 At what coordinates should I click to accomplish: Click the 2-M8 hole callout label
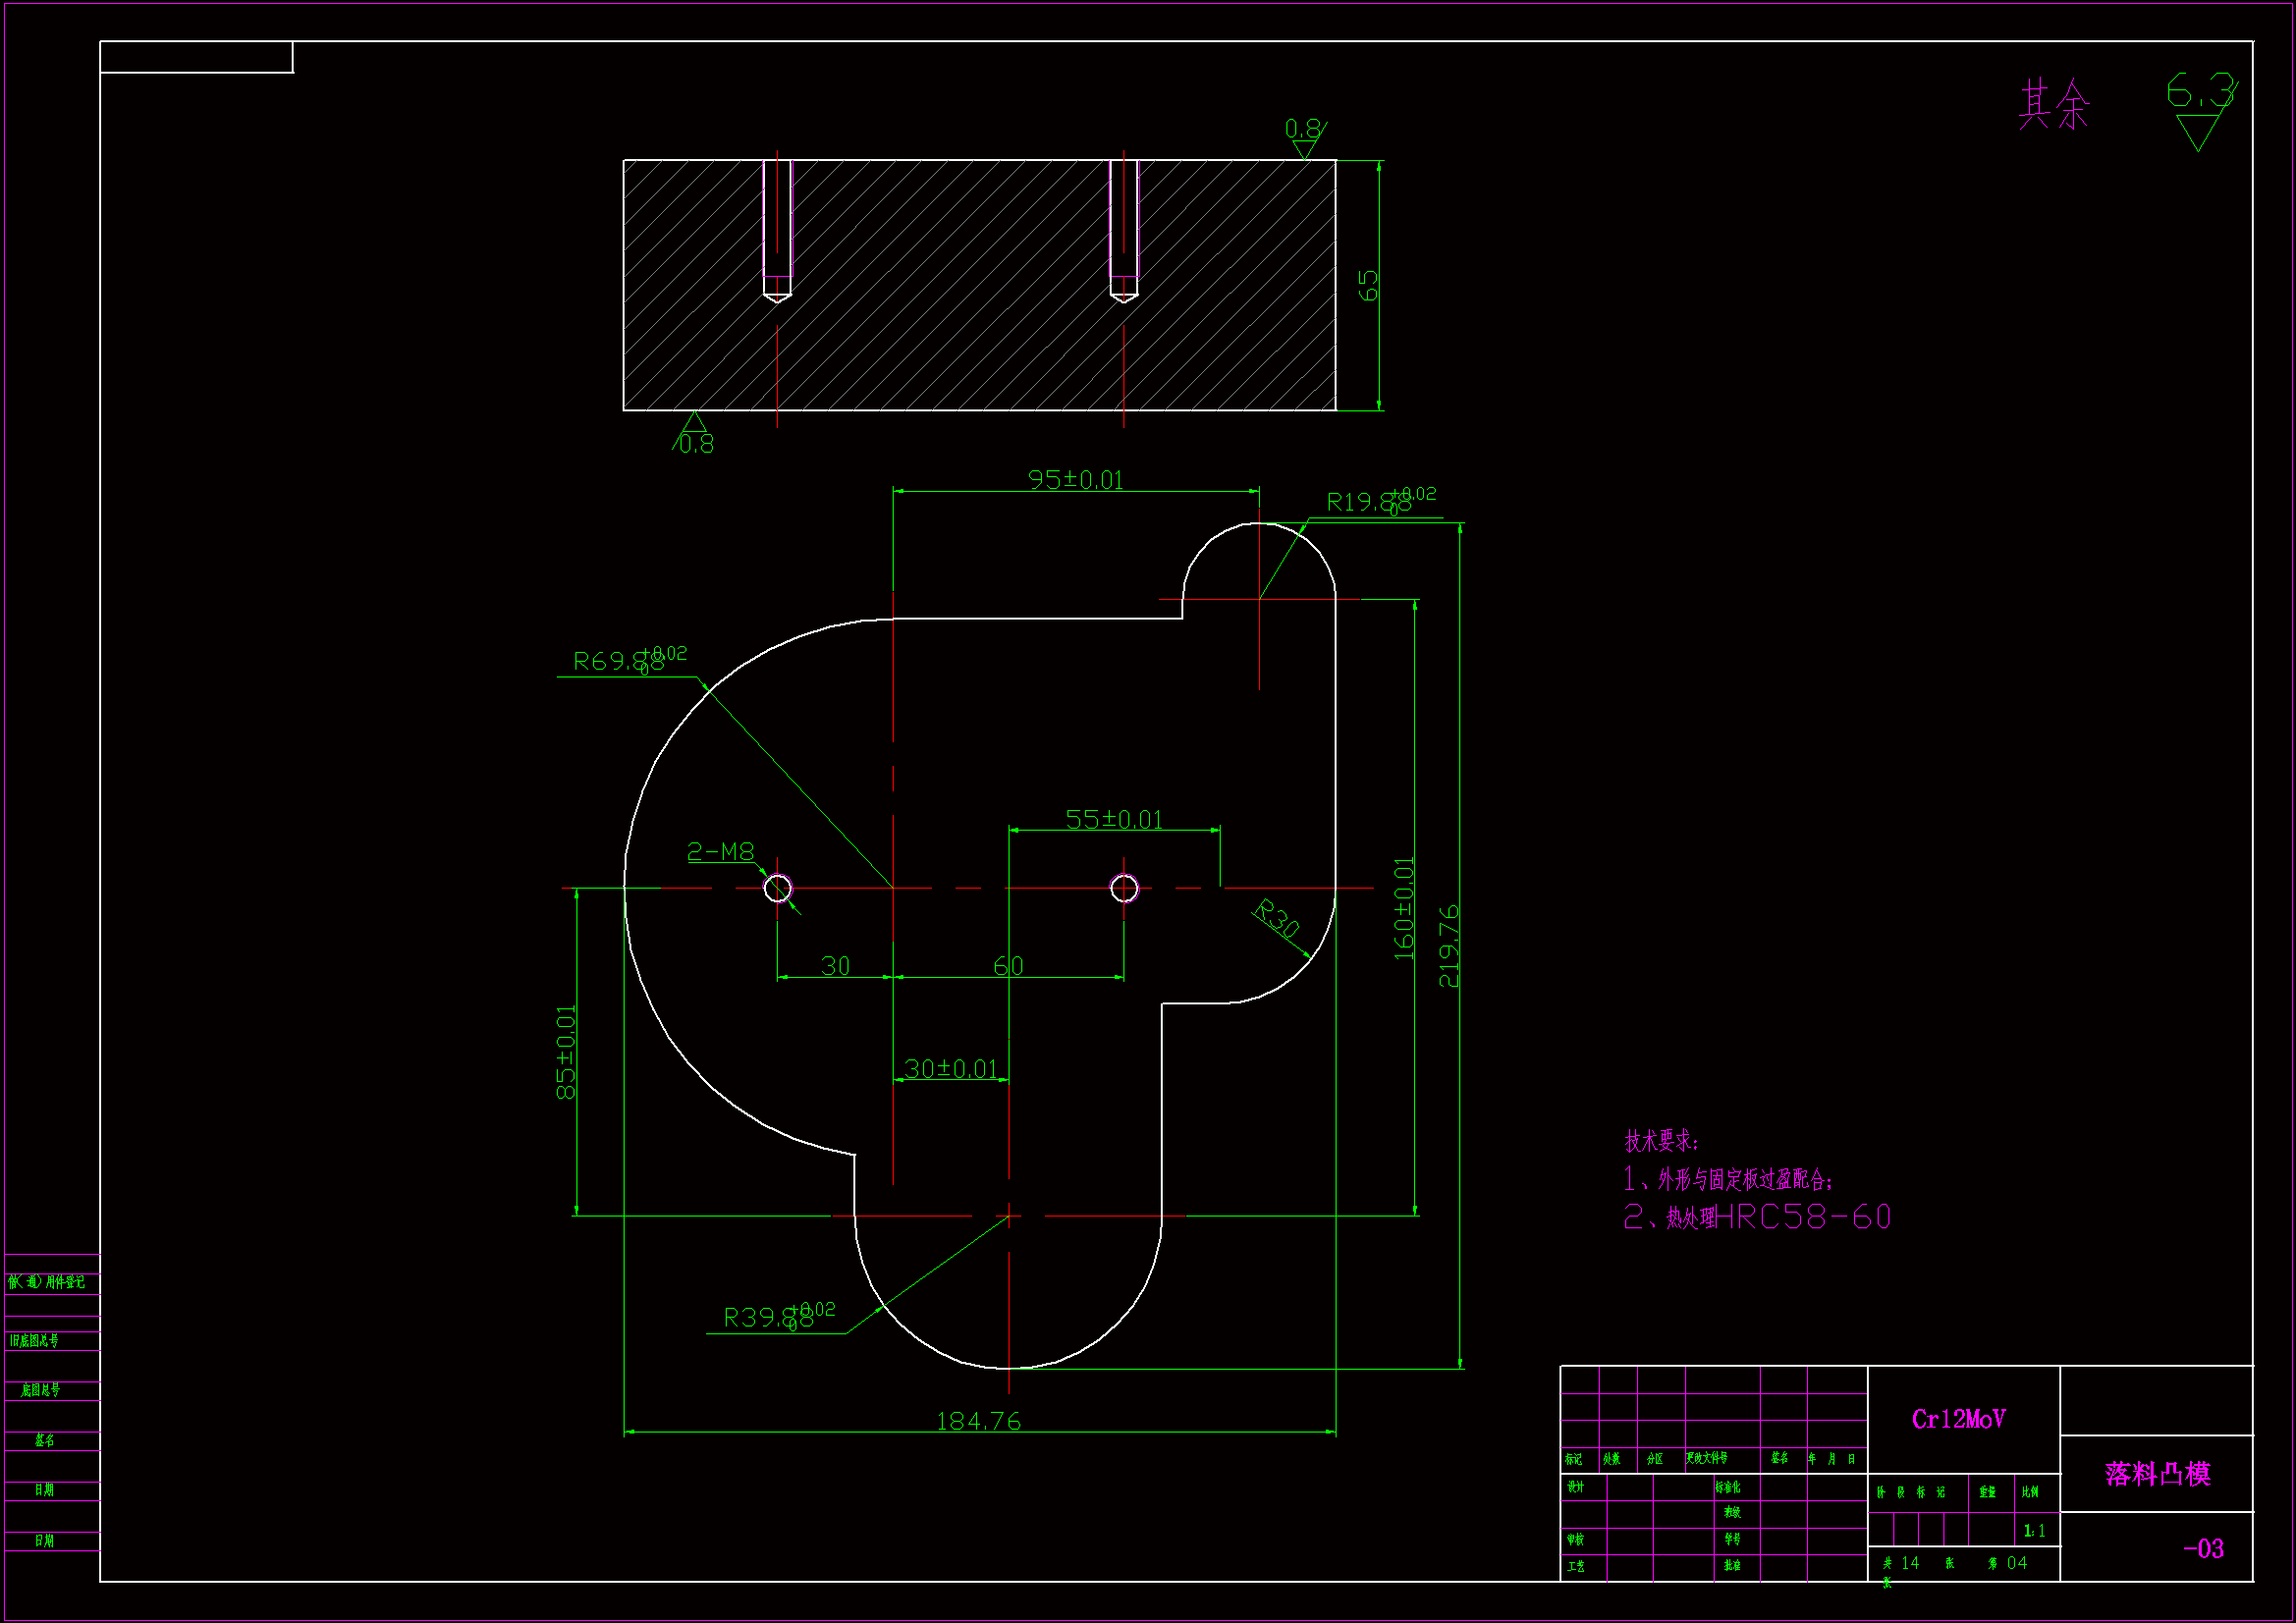pyautogui.click(x=720, y=852)
